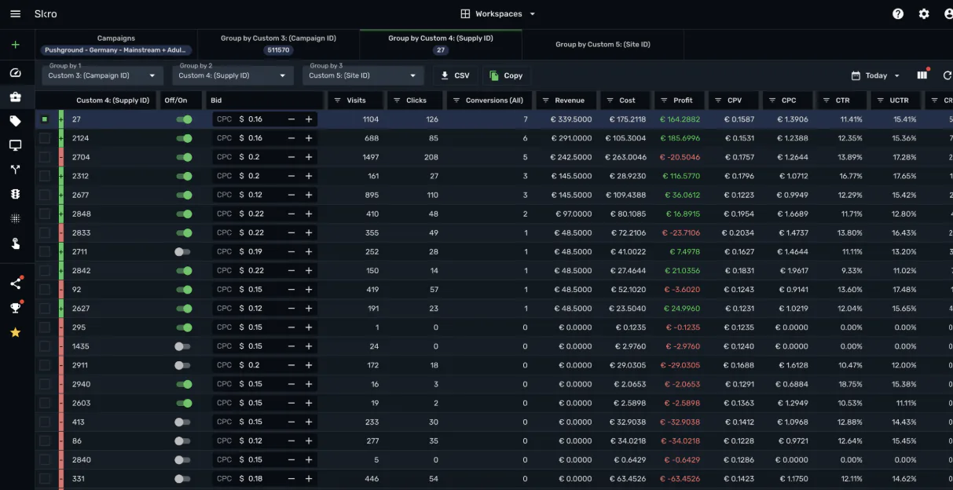The image size is (953, 490).
Task: Switch to the Campaigns tab
Action: pos(116,44)
